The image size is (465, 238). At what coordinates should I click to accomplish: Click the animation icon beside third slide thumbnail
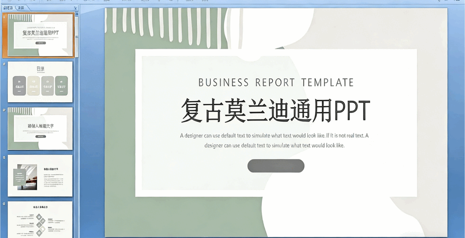tap(4, 111)
